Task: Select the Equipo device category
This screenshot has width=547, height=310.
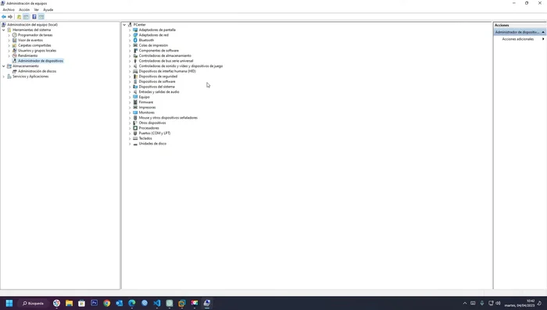Action: point(144,97)
